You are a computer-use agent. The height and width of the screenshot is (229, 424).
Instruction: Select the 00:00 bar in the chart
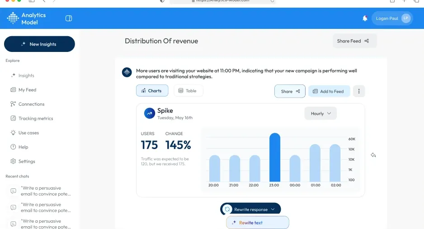point(295,168)
